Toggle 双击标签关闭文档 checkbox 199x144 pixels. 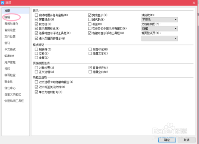36,87
